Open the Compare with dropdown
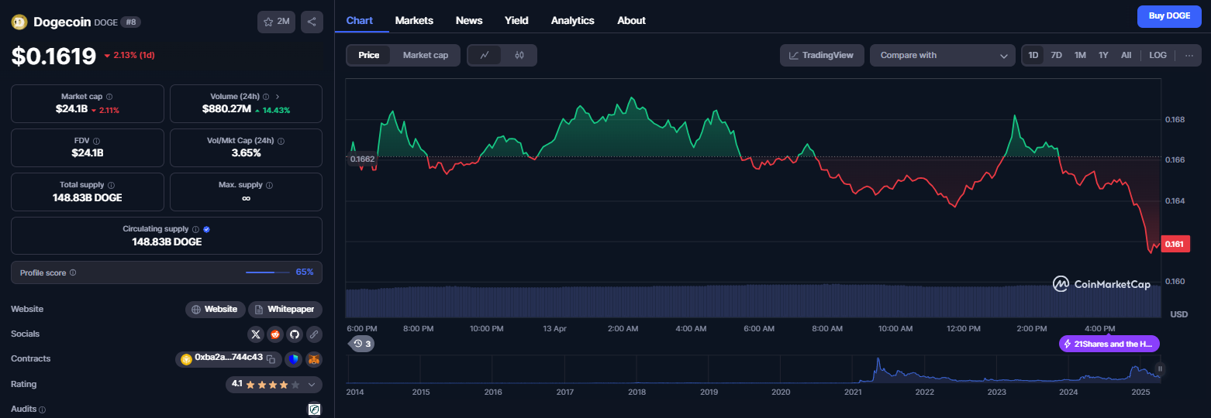Image resolution: width=1211 pixels, height=418 pixels. 943,55
